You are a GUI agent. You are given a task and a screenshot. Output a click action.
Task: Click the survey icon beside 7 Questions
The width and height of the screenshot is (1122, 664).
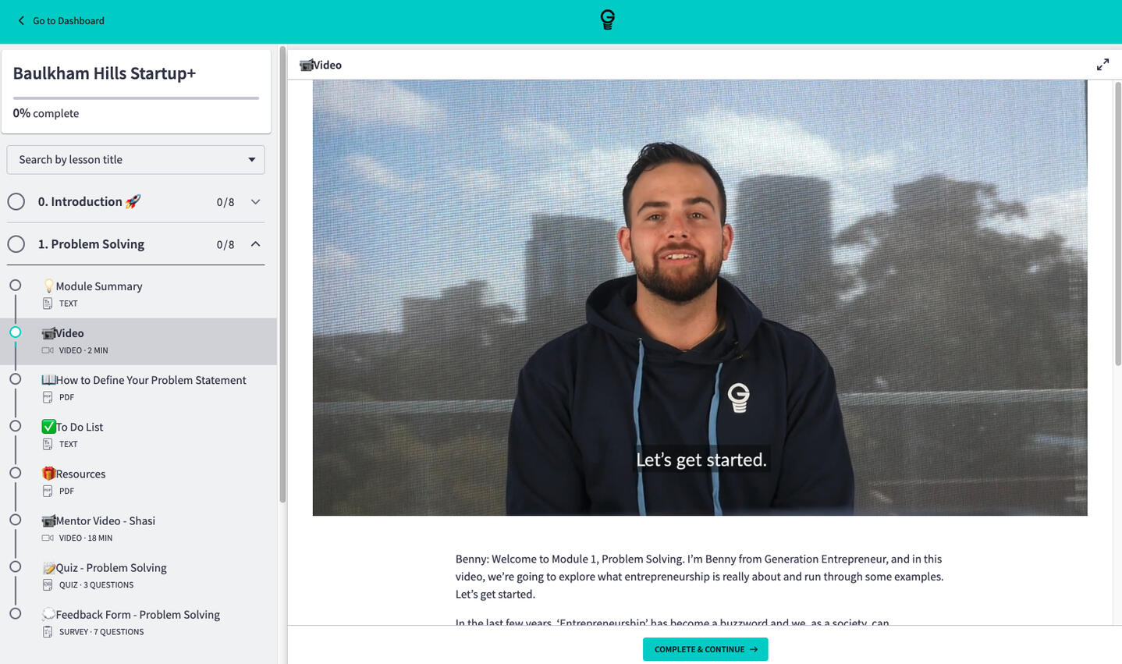coord(48,631)
